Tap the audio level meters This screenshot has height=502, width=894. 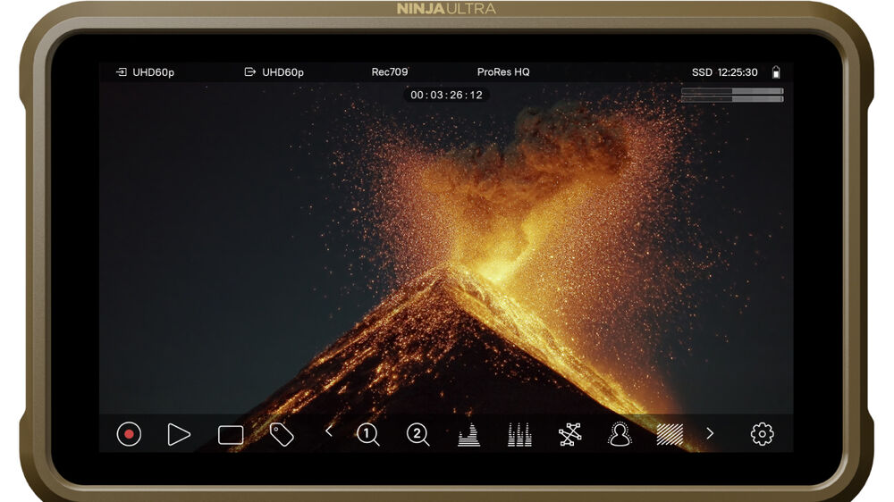pos(732,95)
